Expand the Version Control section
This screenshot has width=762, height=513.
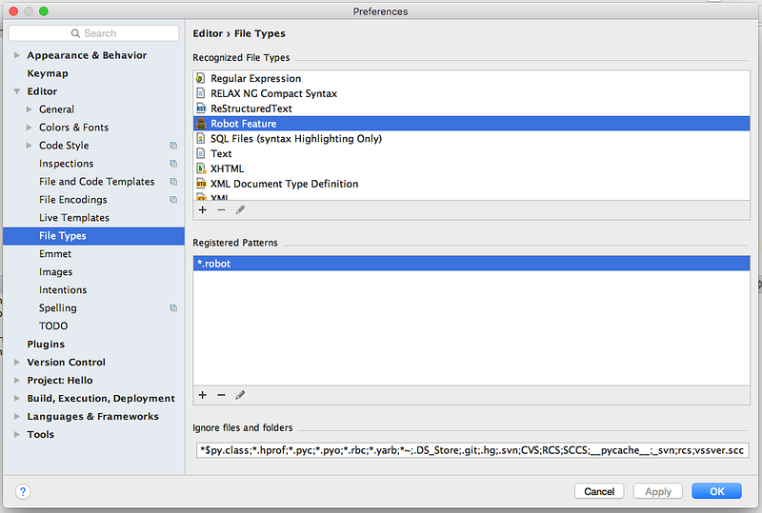[17, 363]
